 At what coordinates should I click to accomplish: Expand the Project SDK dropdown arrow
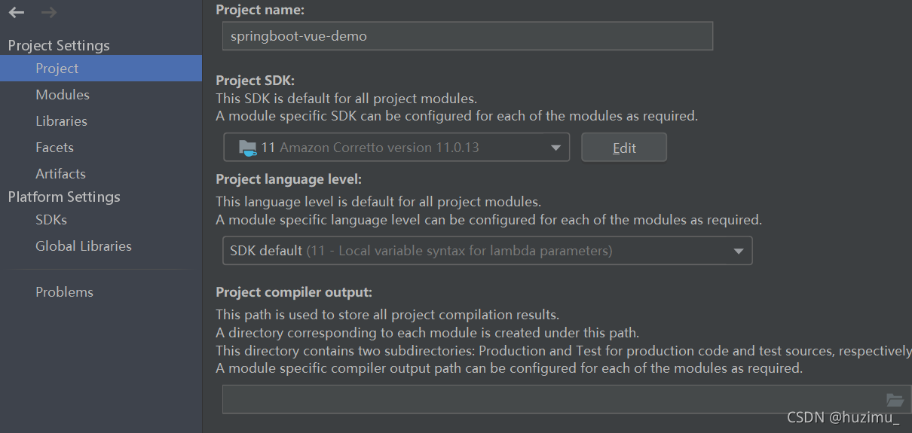click(555, 148)
